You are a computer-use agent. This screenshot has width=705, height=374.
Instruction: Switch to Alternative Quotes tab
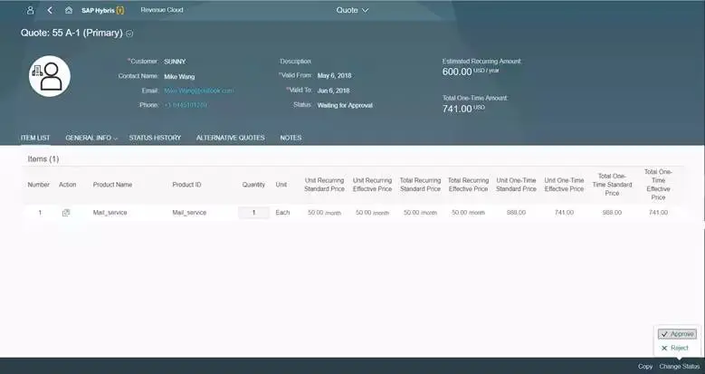[x=230, y=138]
